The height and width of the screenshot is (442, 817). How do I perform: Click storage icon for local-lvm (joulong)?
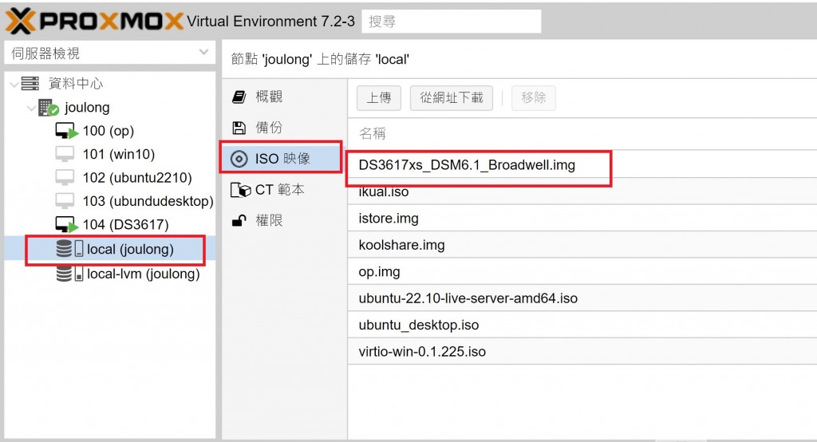(x=69, y=273)
